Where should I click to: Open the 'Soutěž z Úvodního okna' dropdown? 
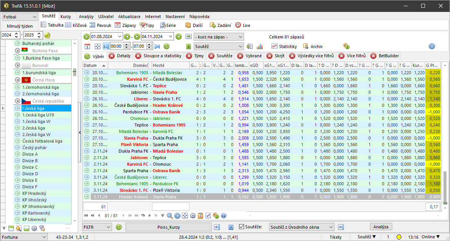(301, 227)
